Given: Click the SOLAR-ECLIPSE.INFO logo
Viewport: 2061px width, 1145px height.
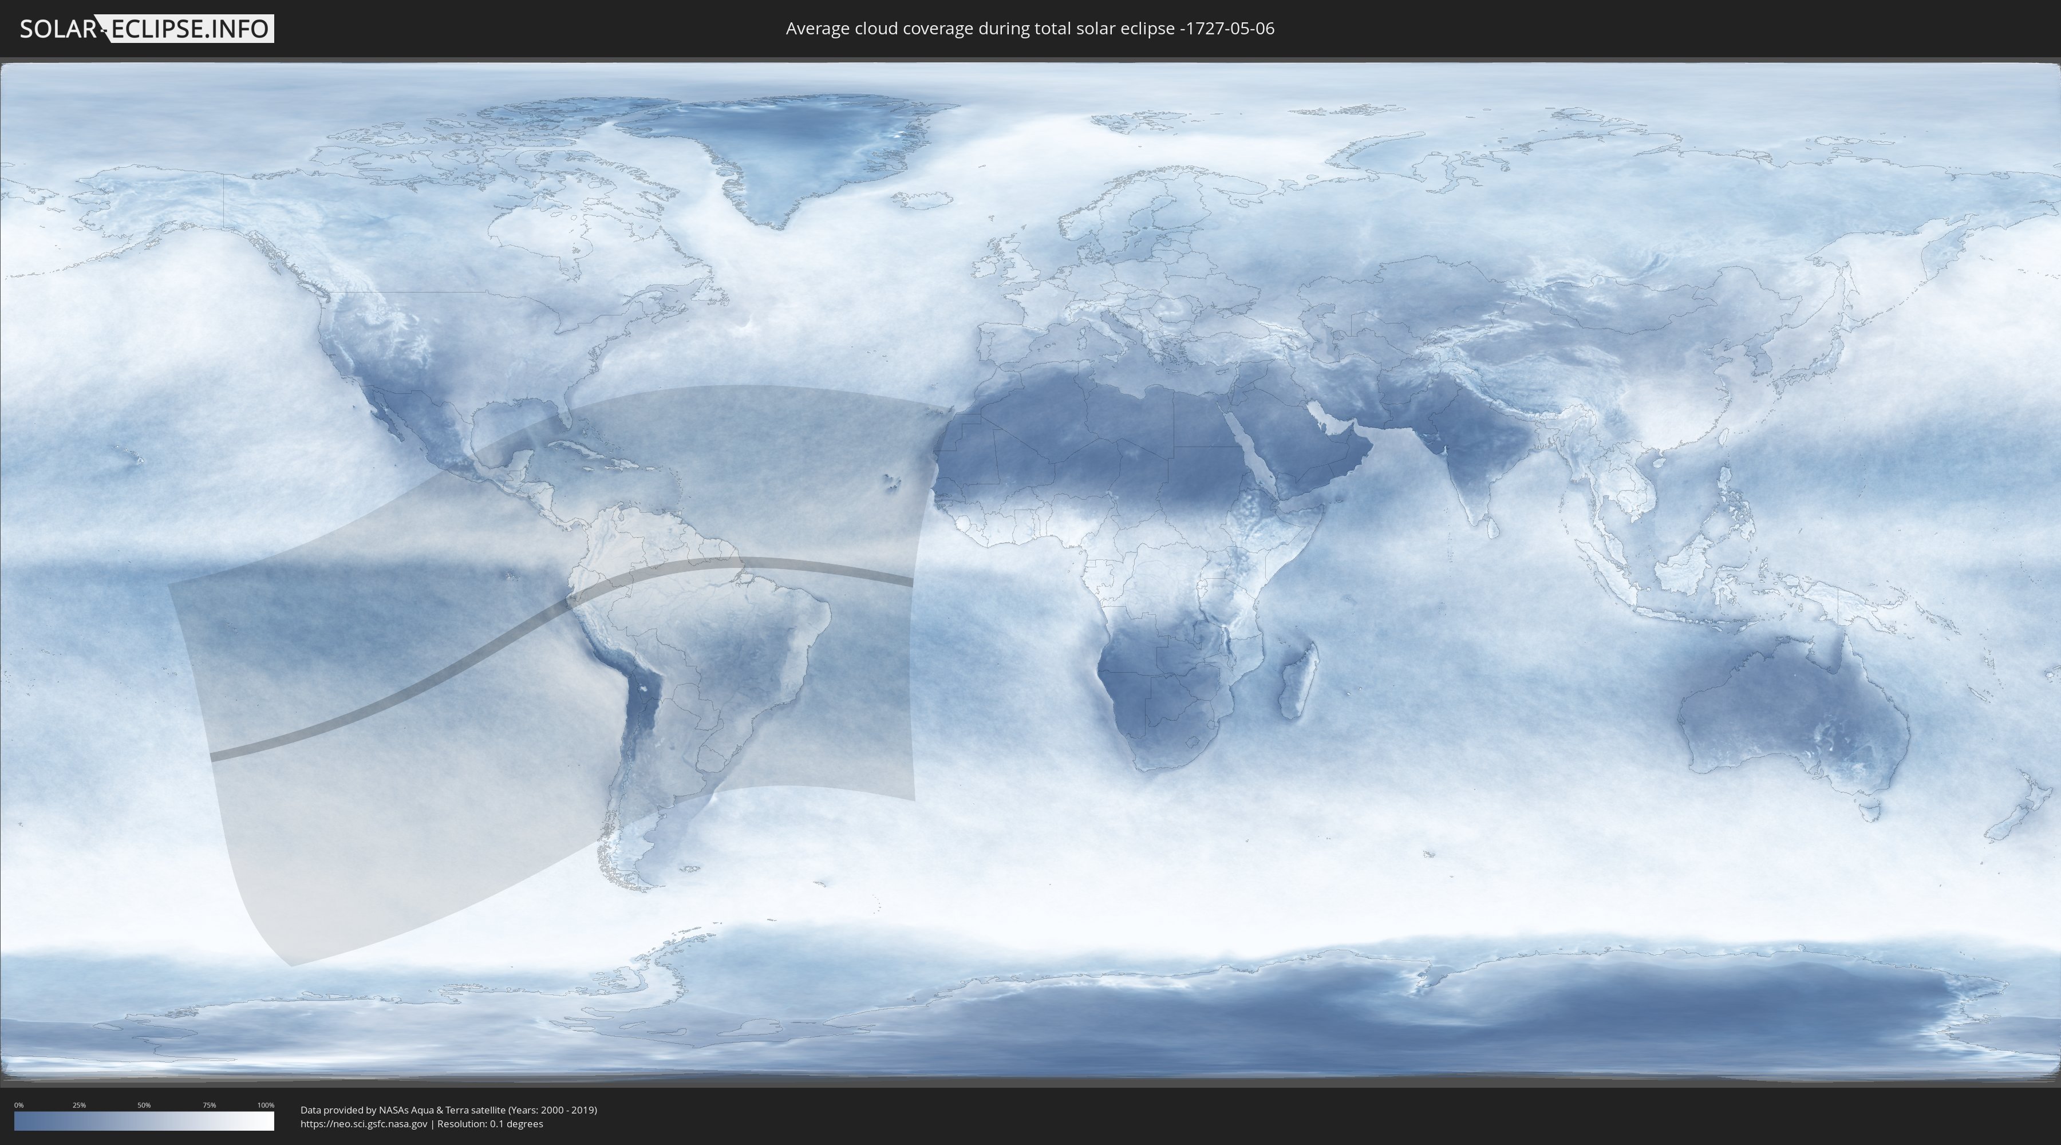Looking at the screenshot, I should pos(147,29).
